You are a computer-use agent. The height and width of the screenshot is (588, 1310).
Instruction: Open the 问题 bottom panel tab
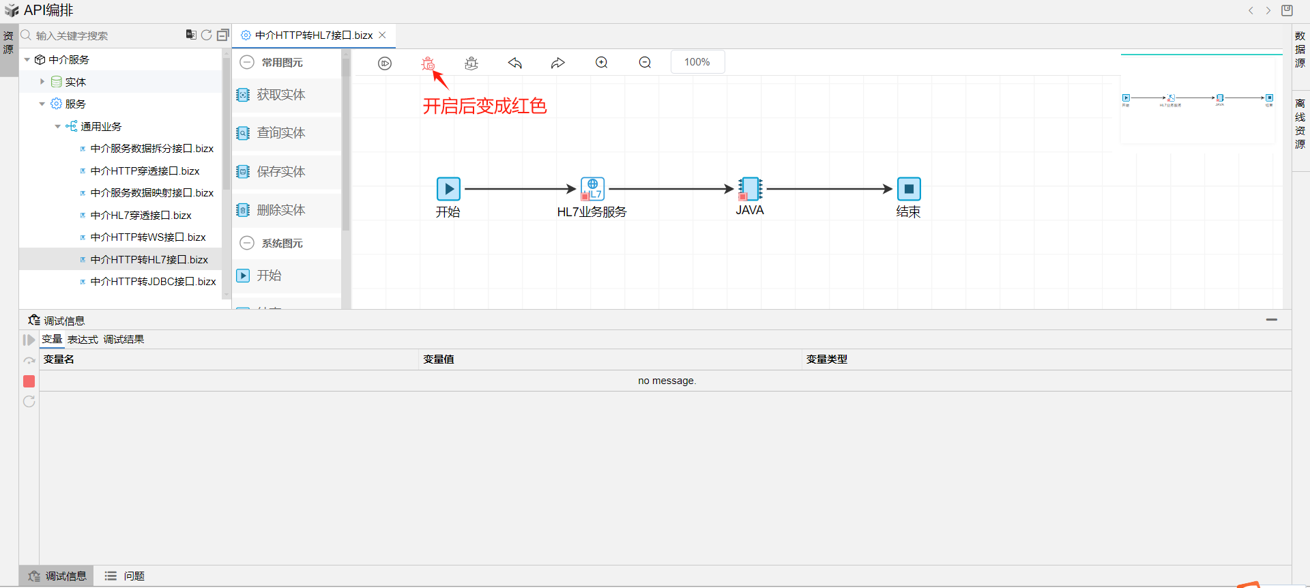126,576
